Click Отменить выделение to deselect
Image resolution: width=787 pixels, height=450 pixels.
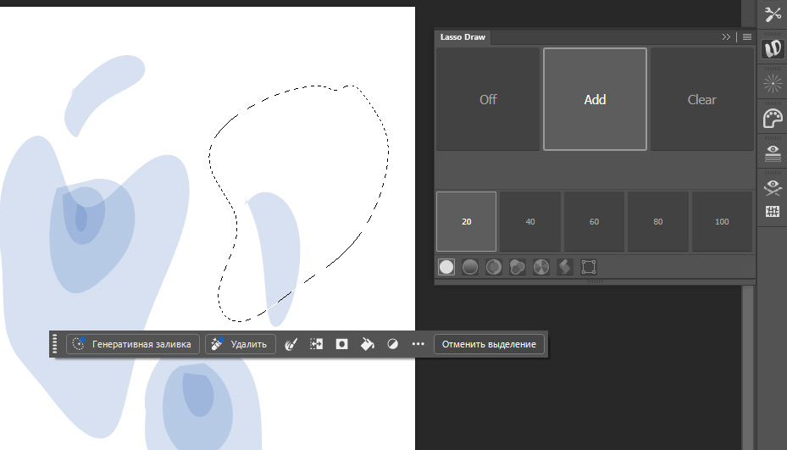coord(490,344)
